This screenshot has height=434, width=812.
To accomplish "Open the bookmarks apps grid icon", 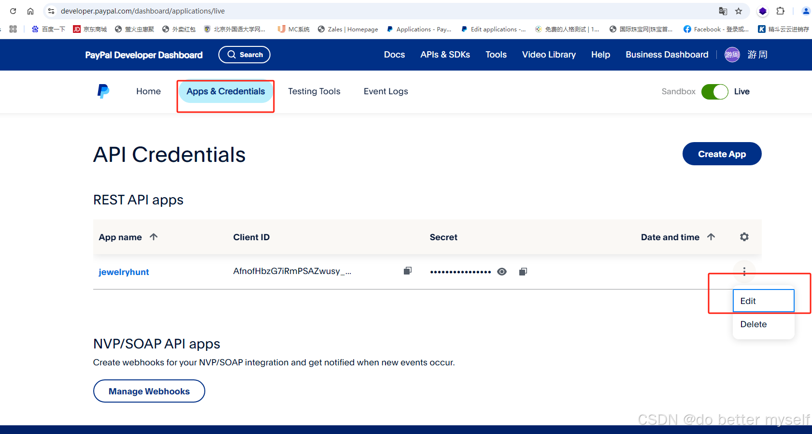I will [x=13, y=29].
